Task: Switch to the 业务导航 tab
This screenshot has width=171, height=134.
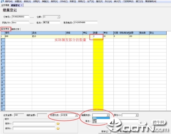Action: [x=5, y=5]
